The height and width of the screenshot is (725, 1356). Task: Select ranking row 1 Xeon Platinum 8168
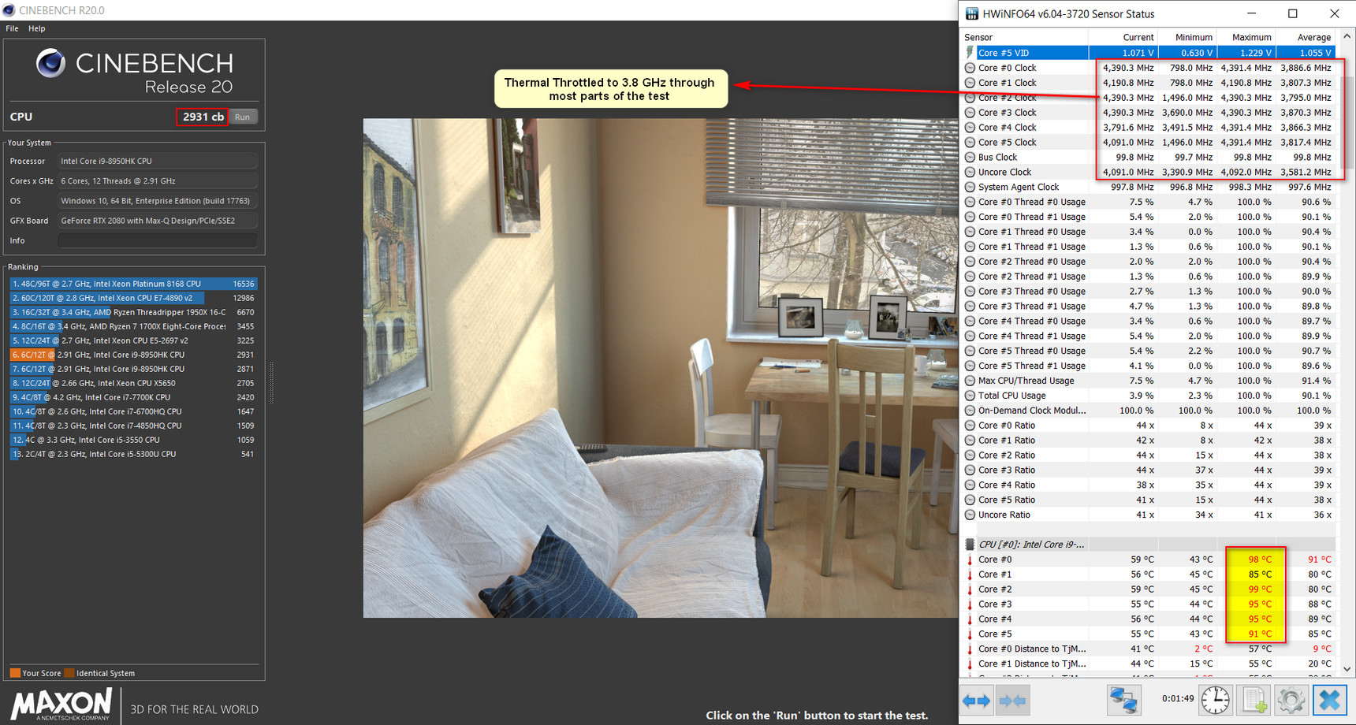(x=133, y=284)
